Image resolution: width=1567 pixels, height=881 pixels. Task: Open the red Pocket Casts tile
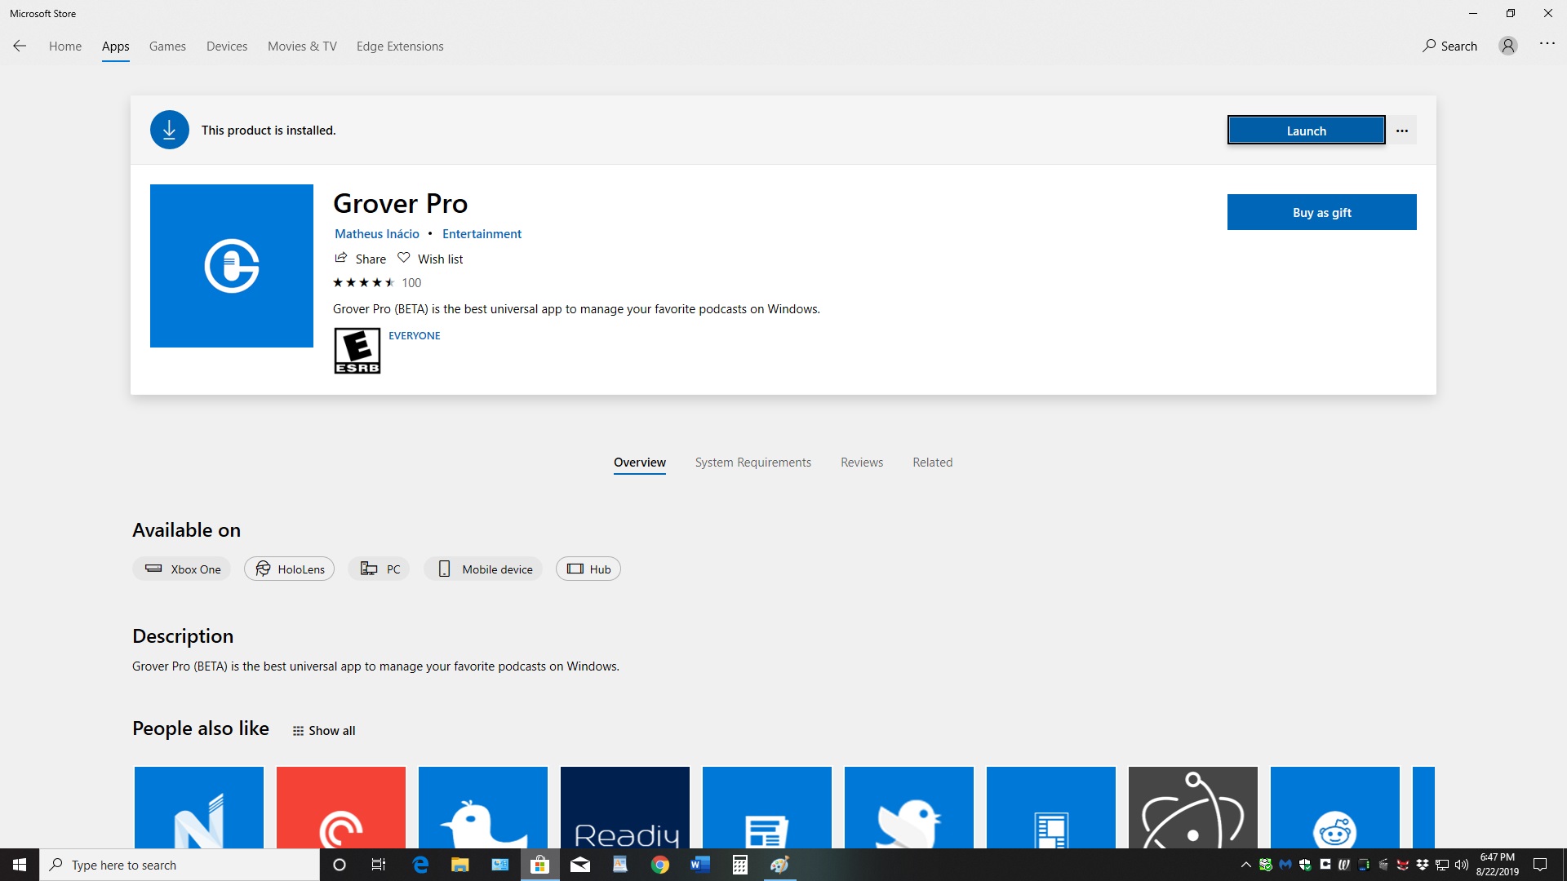(341, 808)
